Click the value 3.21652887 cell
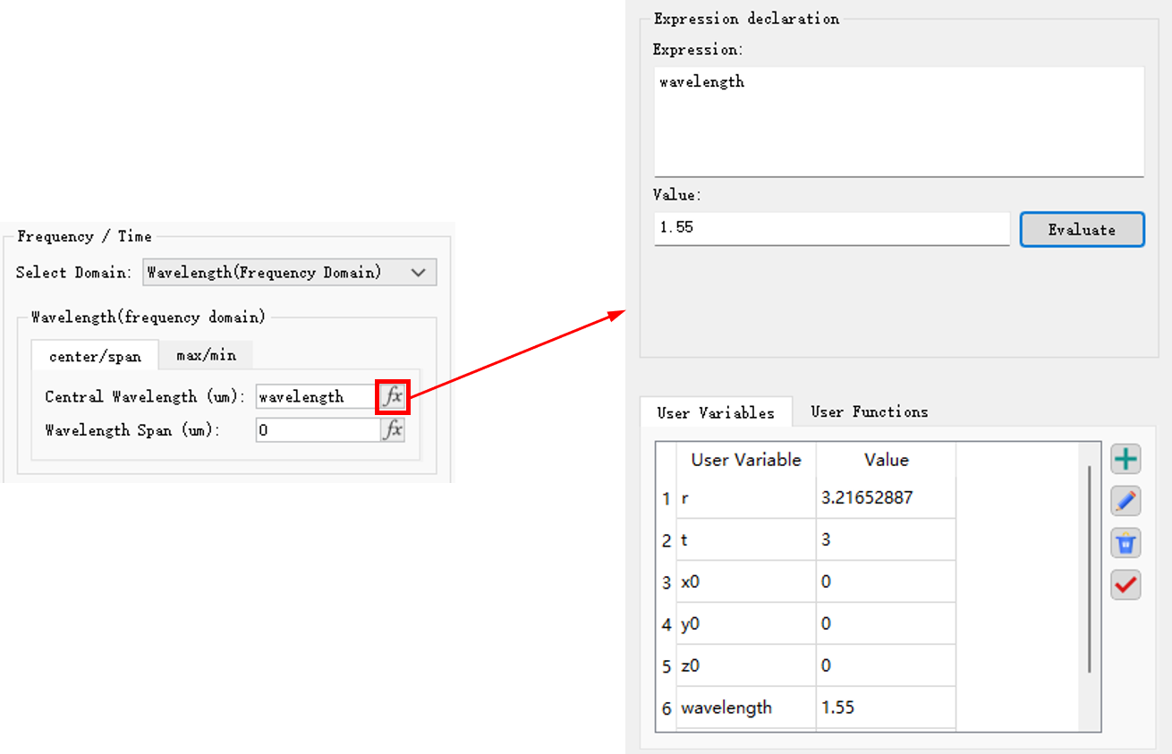 (x=886, y=498)
